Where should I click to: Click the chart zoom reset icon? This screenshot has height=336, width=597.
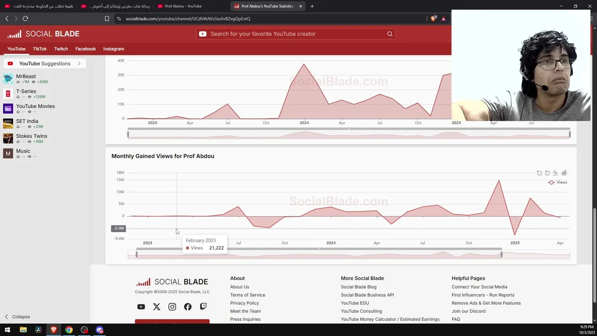547,173
